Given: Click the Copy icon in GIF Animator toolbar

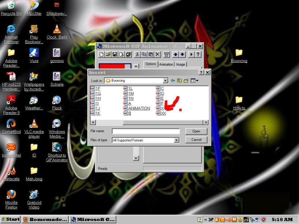Looking at the screenshot, I should (x=144, y=55).
